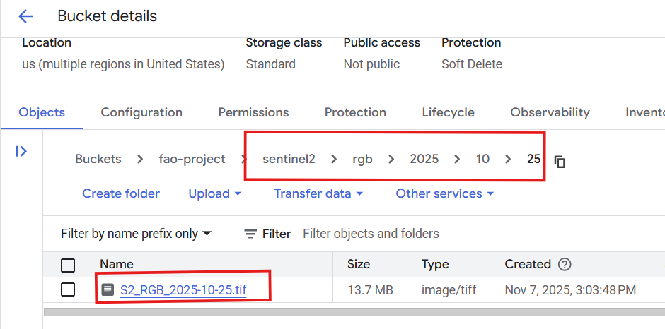This screenshot has width=665, height=329.
Task: Open the Permissions tab
Action: [x=253, y=112]
